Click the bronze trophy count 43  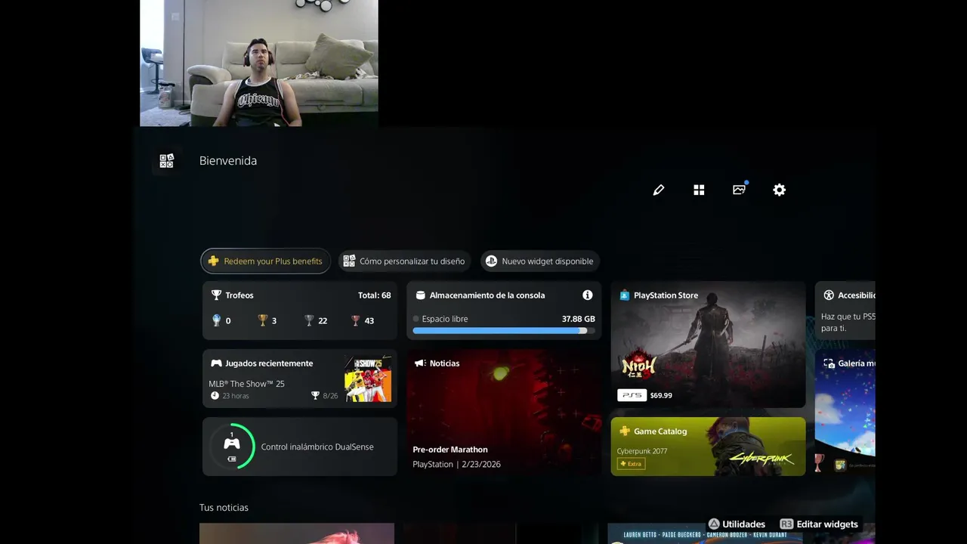coord(363,320)
